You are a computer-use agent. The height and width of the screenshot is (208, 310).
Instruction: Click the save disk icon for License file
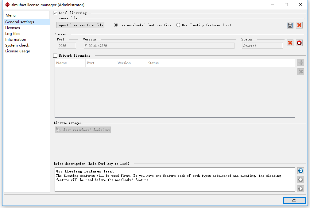(x=290, y=25)
